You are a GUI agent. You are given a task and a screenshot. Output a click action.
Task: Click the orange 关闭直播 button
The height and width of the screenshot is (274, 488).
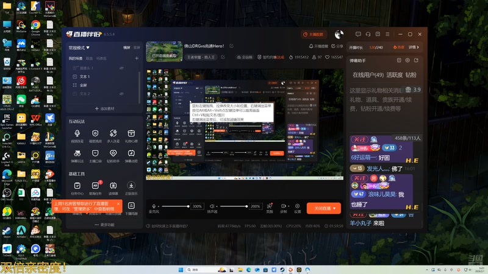pyautogui.click(x=323, y=208)
